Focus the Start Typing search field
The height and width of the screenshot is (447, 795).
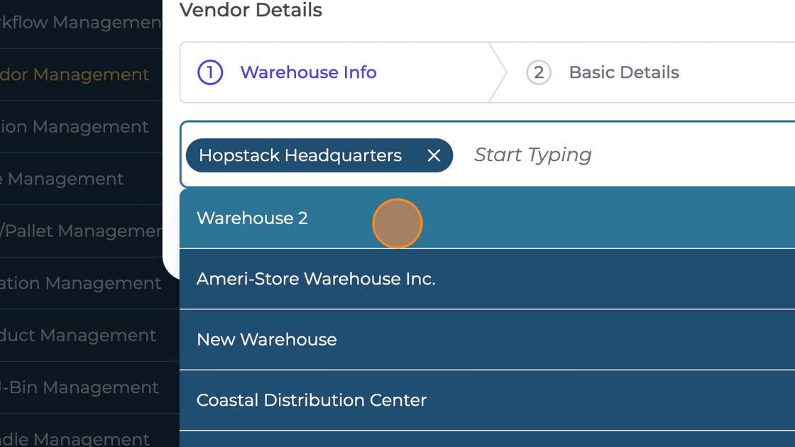[603, 155]
